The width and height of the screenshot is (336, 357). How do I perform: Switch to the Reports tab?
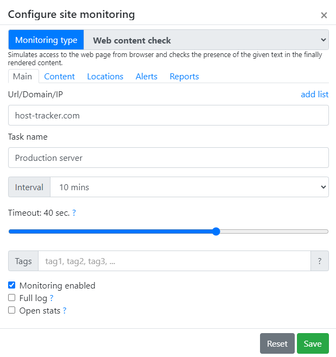[184, 76]
